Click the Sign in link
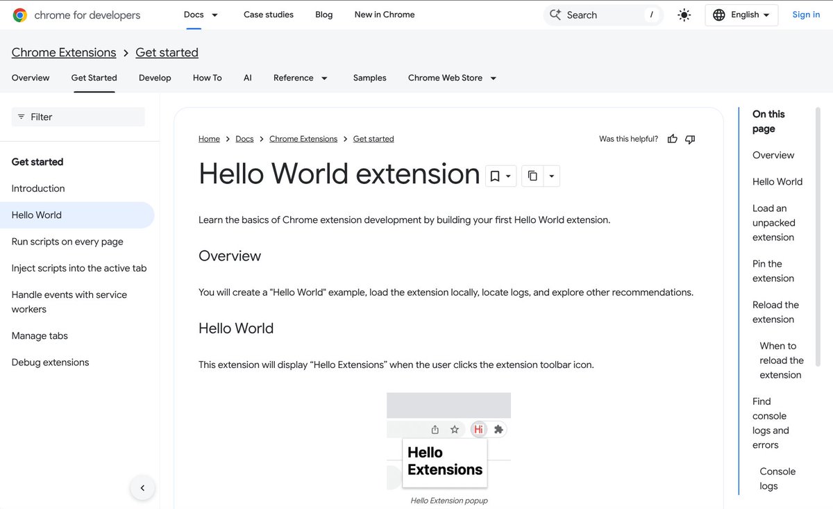Screen dimensions: 833x509 [806, 15]
